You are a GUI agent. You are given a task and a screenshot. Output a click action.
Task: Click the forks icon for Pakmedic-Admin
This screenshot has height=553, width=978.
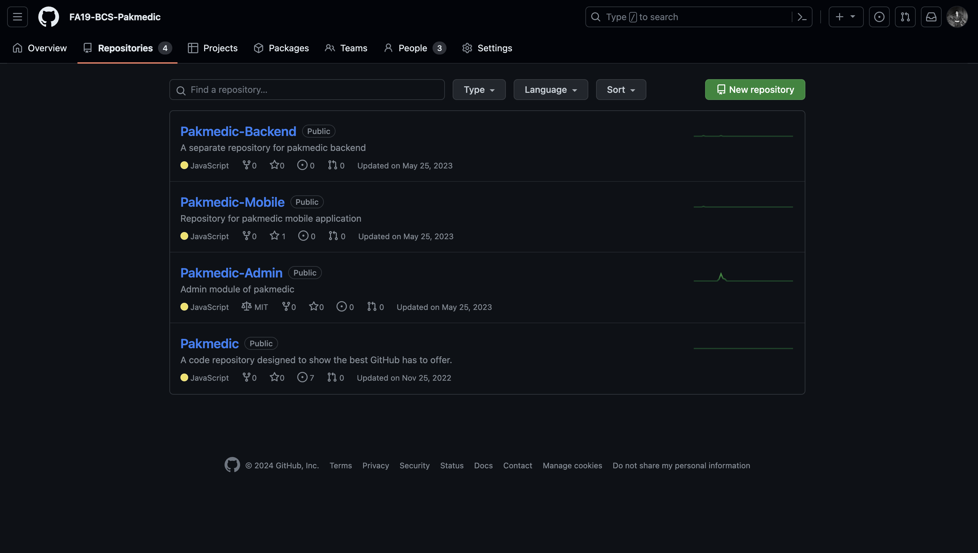286,306
